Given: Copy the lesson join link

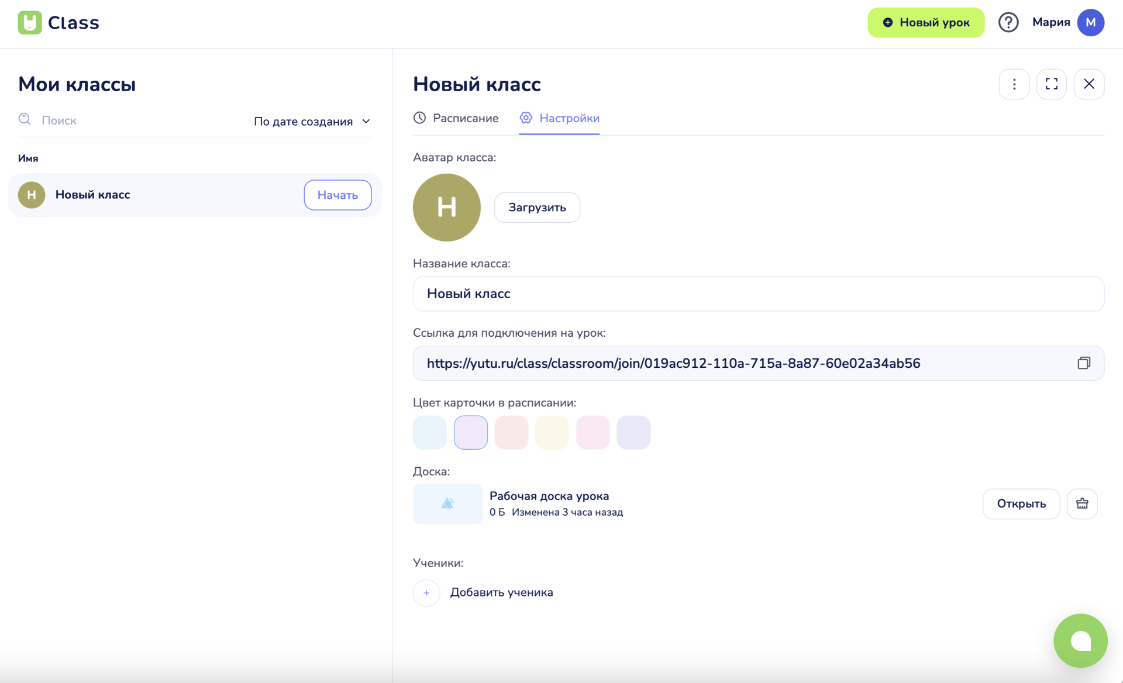Looking at the screenshot, I should [x=1083, y=363].
